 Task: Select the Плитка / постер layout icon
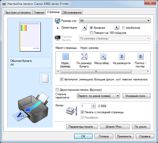click(x=140, y=56)
